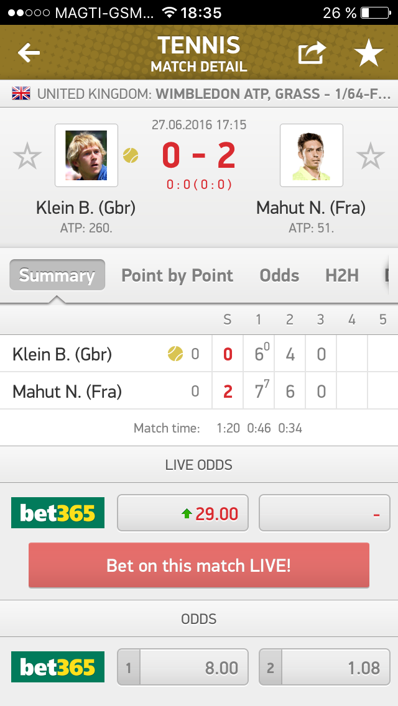The height and width of the screenshot is (706, 398).
Task: Tap the bet365 logo under Live Odds
Action: pyautogui.click(x=58, y=513)
